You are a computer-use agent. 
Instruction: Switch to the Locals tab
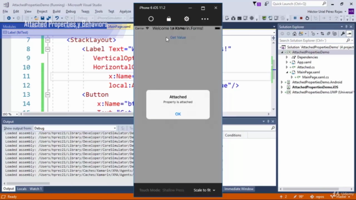(x=22, y=189)
